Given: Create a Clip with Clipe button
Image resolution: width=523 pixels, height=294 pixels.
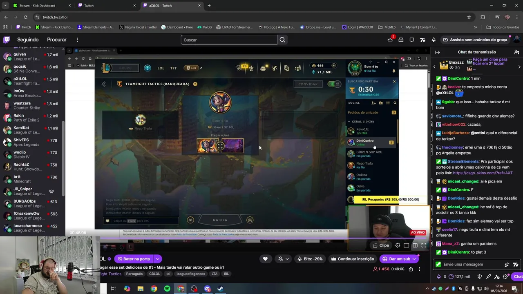Looking at the screenshot, I should coord(381,245).
